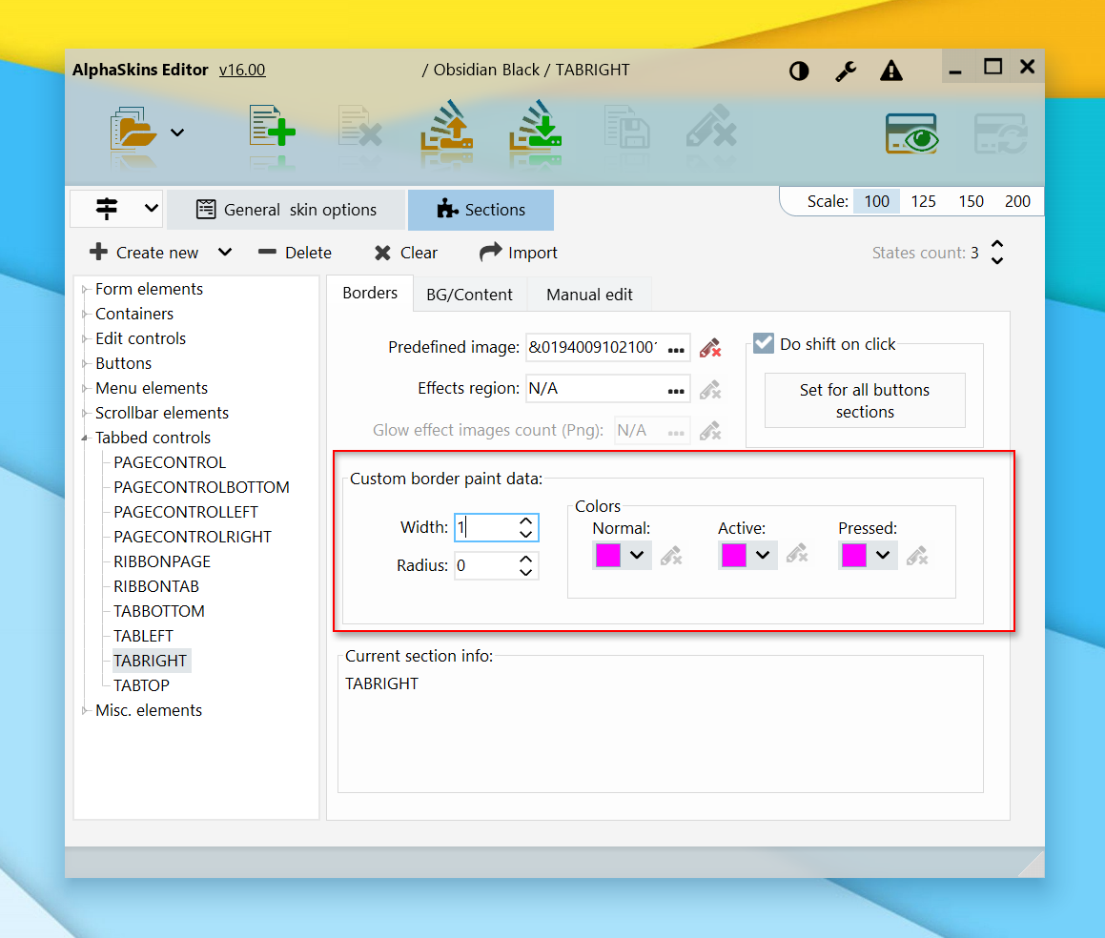1105x938 pixels.
Task: Clear Predefined image with red eraser icon
Action: coord(710,347)
